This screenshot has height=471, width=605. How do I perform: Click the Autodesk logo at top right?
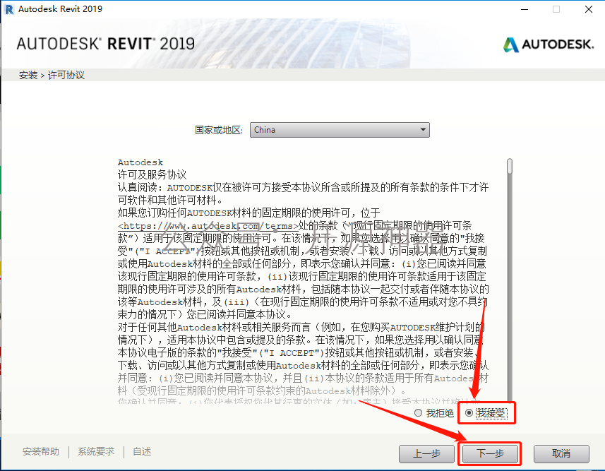coord(549,44)
